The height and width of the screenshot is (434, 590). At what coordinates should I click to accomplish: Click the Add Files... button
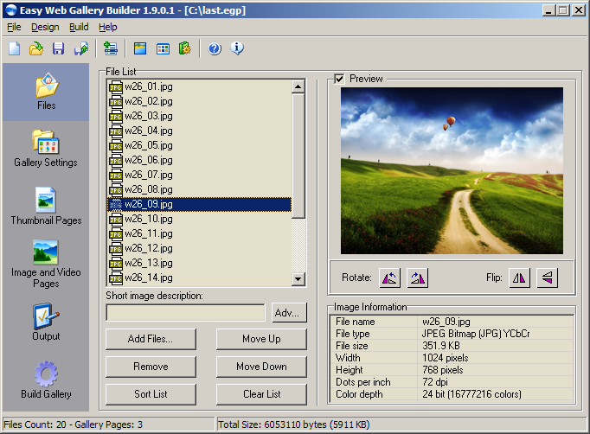pyautogui.click(x=151, y=339)
